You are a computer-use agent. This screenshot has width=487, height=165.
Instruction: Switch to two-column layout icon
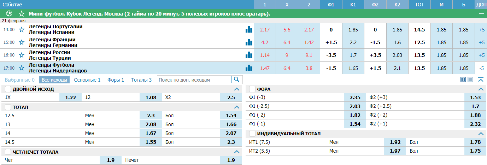click(463, 79)
